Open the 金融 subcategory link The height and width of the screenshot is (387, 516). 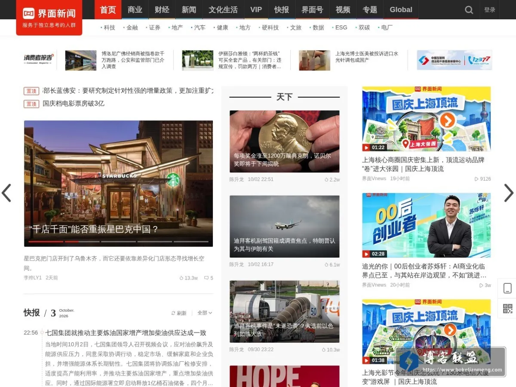tap(132, 28)
